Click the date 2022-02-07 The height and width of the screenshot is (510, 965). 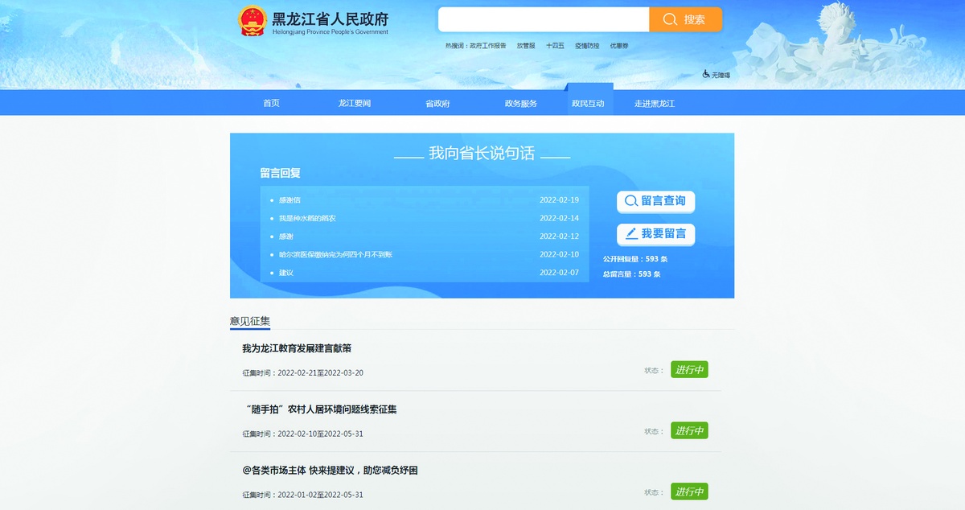pos(559,273)
